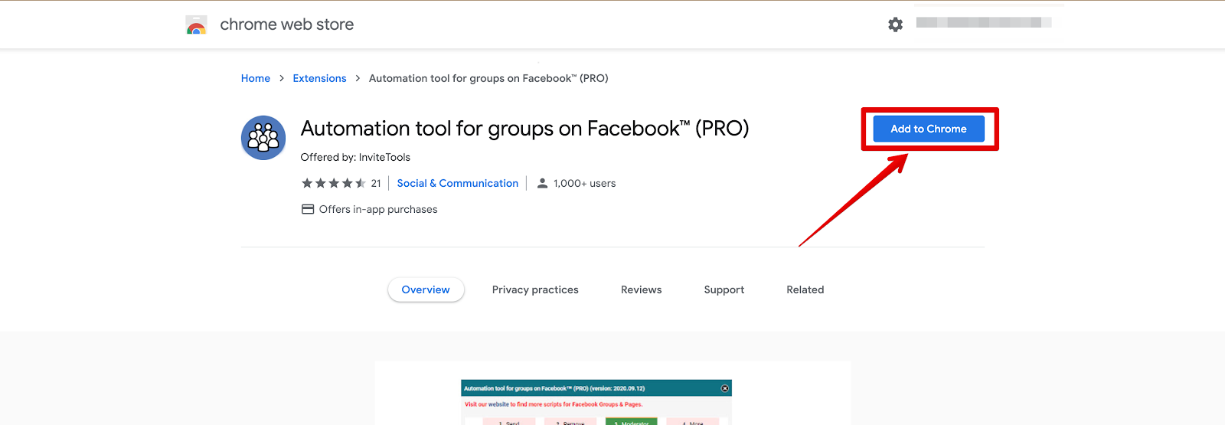
Task: Open settings with the gear icon
Action: [x=895, y=25]
